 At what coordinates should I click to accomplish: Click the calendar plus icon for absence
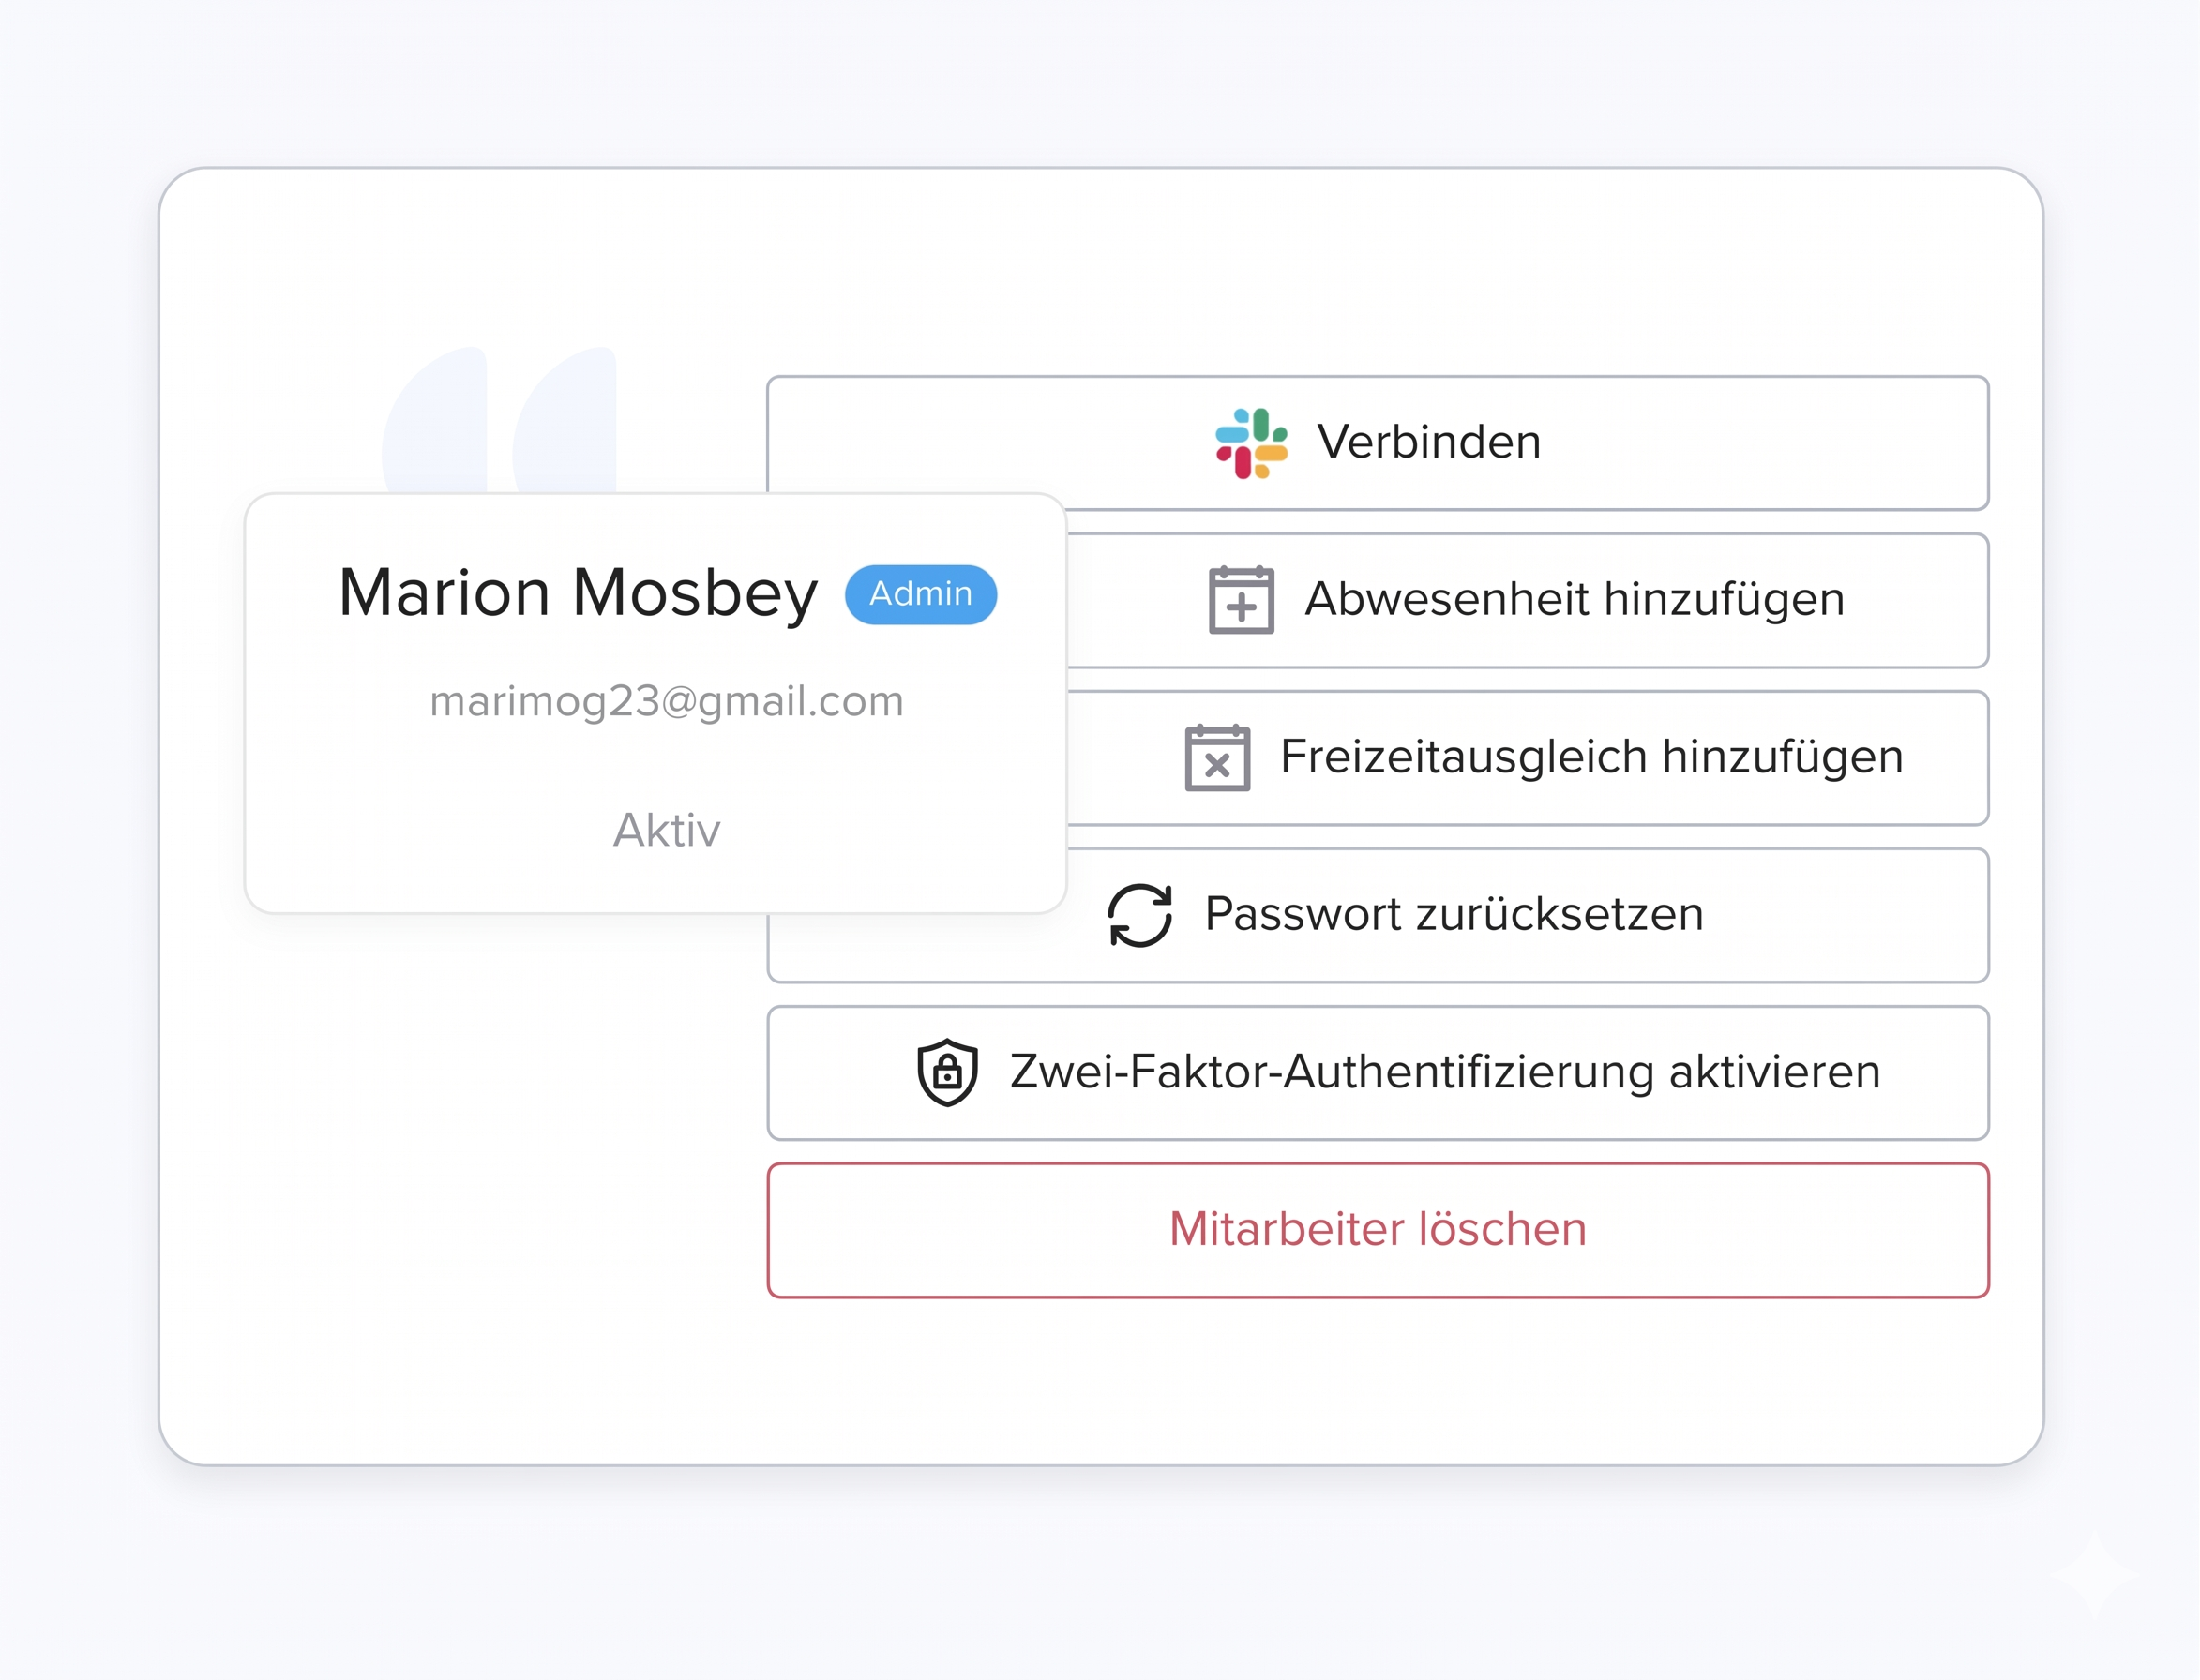click(x=1241, y=600)
